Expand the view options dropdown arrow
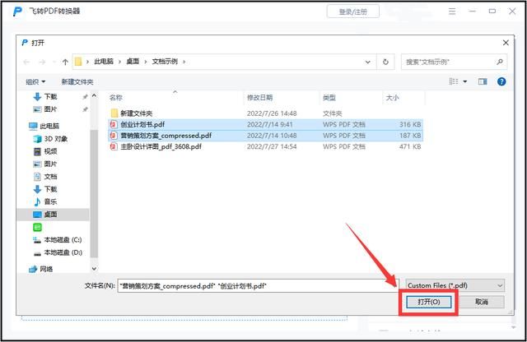 click(465, 81)
